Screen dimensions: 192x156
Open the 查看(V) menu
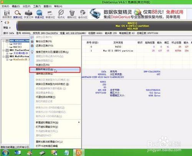48,6
